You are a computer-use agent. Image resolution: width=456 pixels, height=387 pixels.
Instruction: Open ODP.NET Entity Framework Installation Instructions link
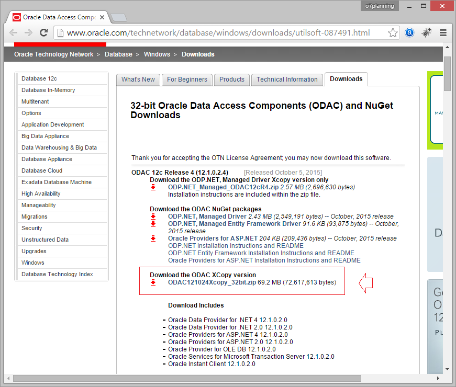[x=261, y=253]
